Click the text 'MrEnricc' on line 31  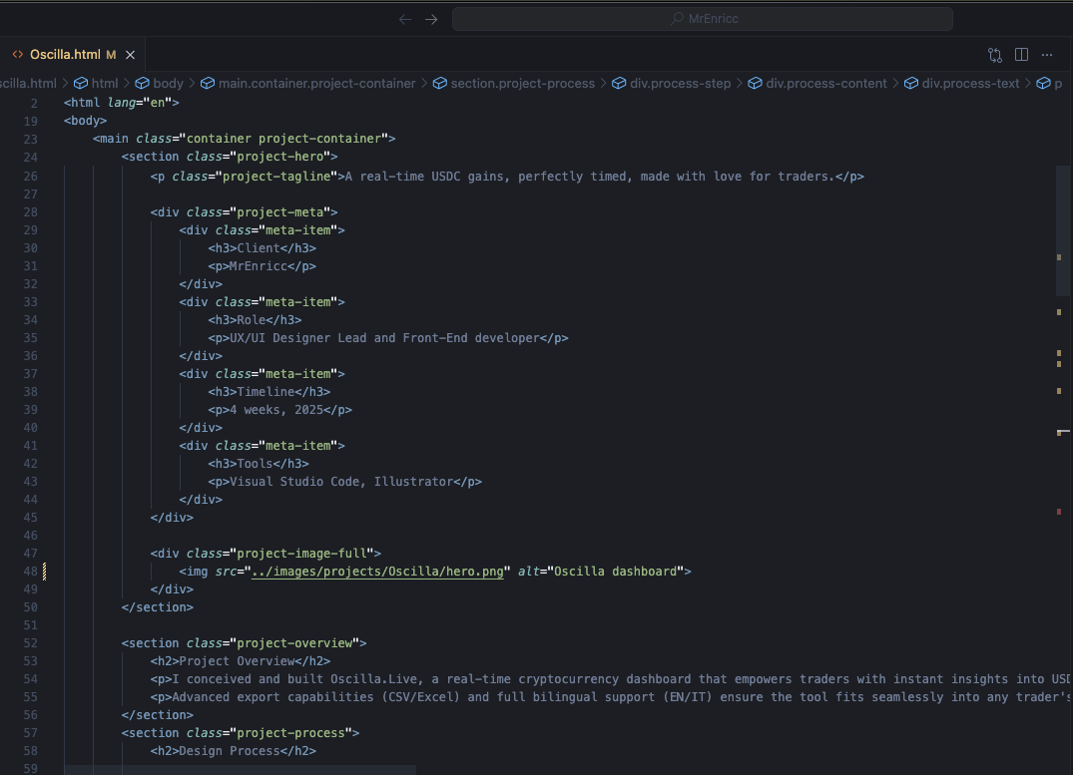[x=258, y=266]
